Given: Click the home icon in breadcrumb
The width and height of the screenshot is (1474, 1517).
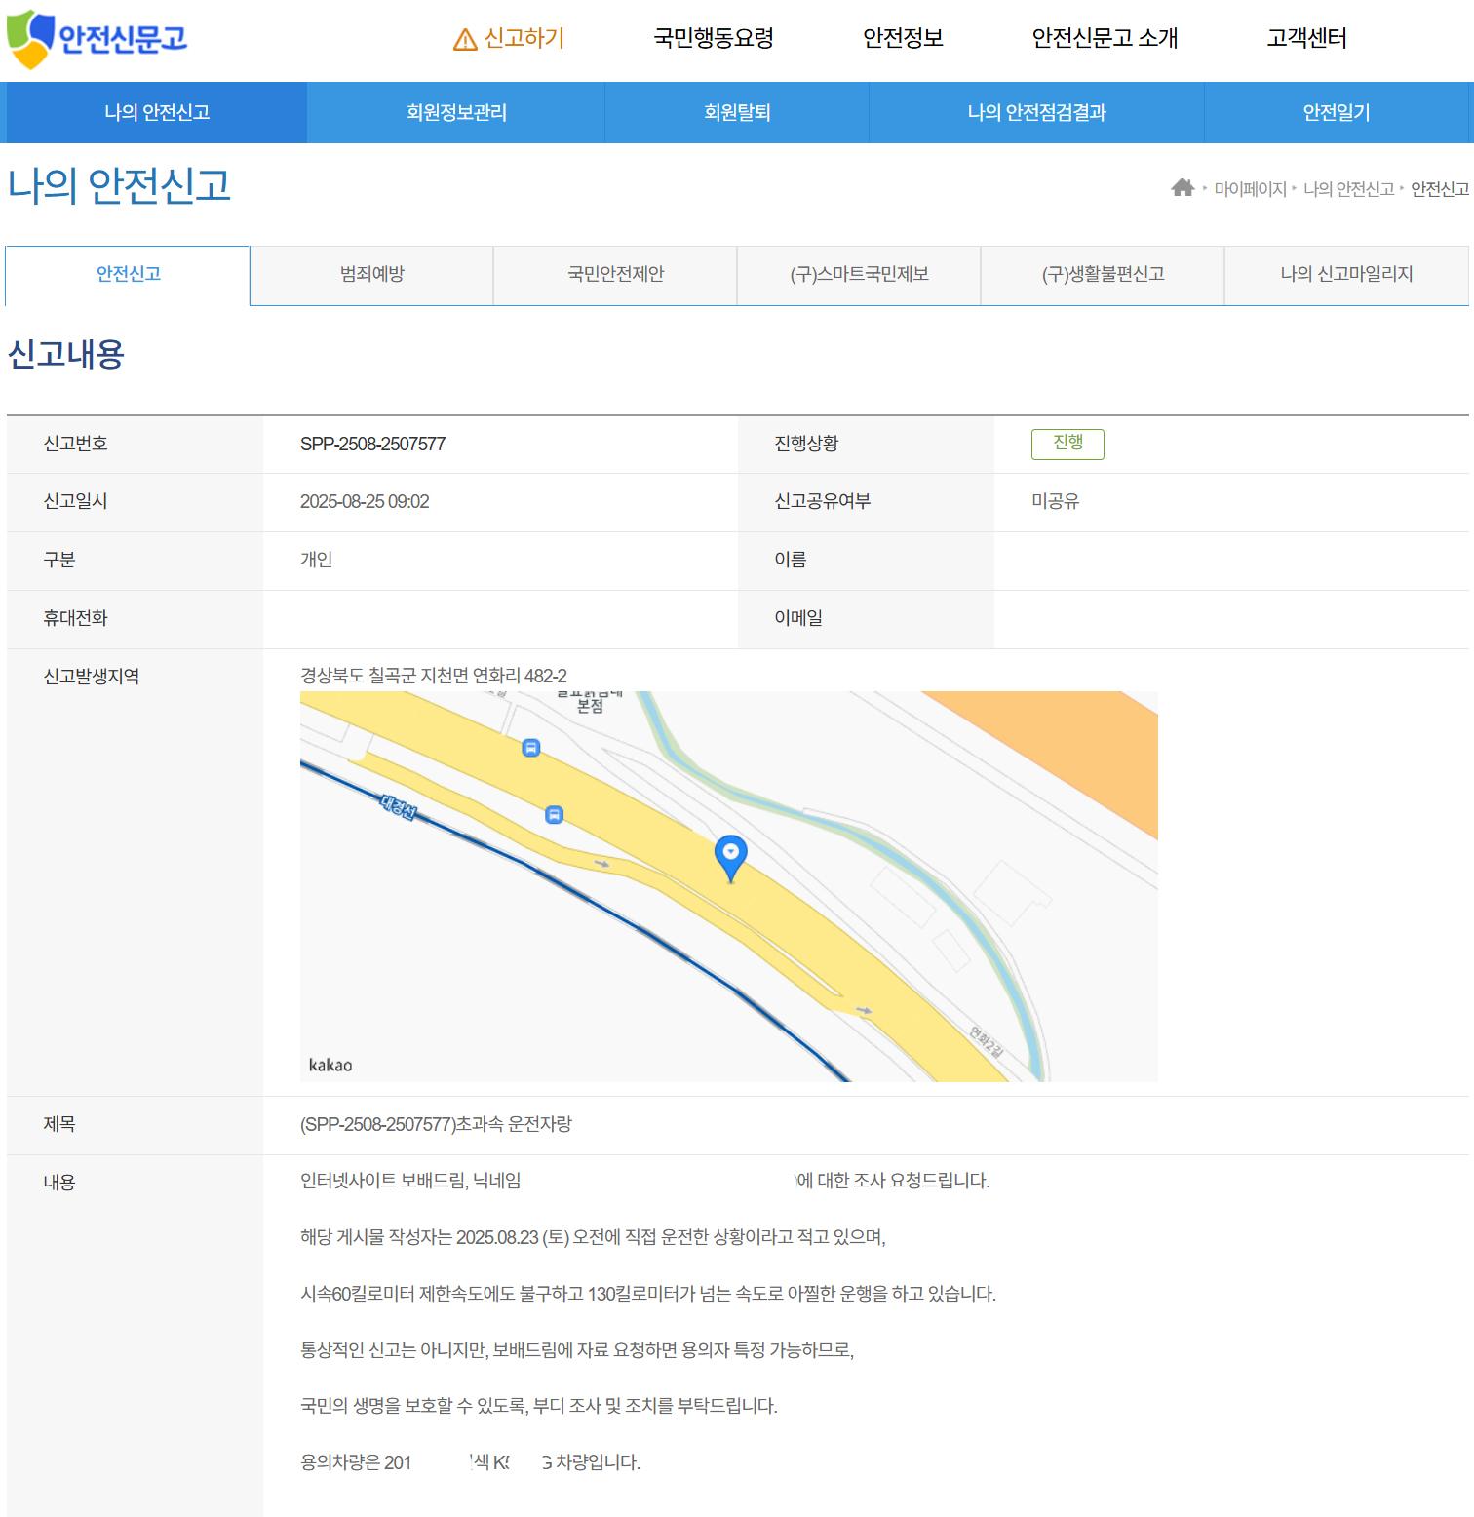Looking at the screenshot, I should tap(1183, 188).
